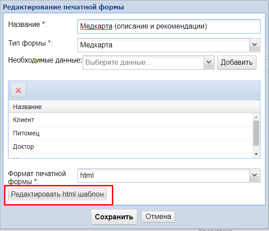Expand the Формат печатной формы dropdown arrow
Image resolution: width=269 pixels, height=231 pixels.
tap(255, 175)
